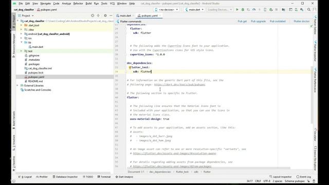This screenshot has height=185, width=329.
Task: Open the Build menu
Action: [x=88, y=4]
